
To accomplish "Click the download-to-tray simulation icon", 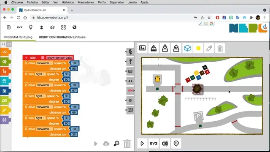I will pos(165,48).
